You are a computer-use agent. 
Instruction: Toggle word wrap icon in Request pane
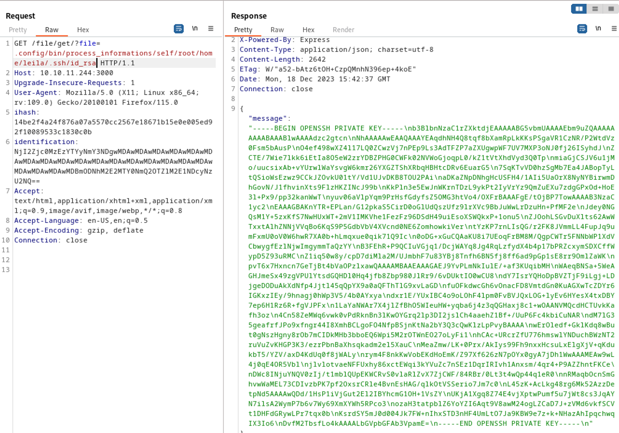point(179,29)
